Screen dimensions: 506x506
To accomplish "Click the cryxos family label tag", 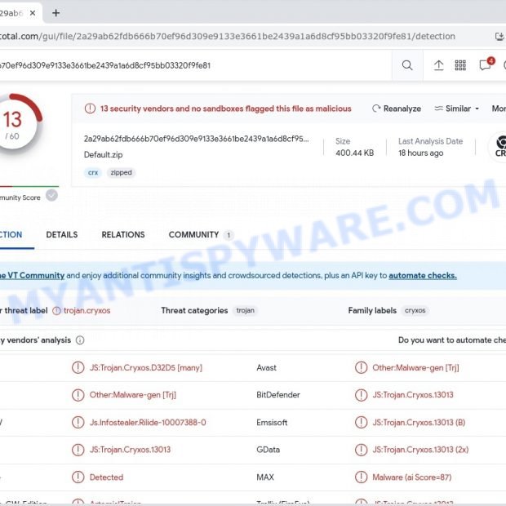I will tap(415, 311).
